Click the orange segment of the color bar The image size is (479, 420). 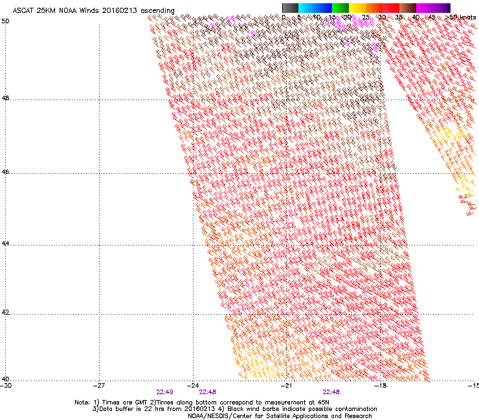point(374,8)
